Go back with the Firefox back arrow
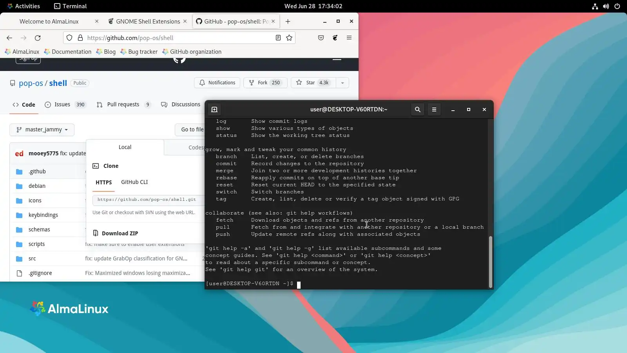Image resolution: width=627 pixels, height=353 pixels. coord(9,38)
